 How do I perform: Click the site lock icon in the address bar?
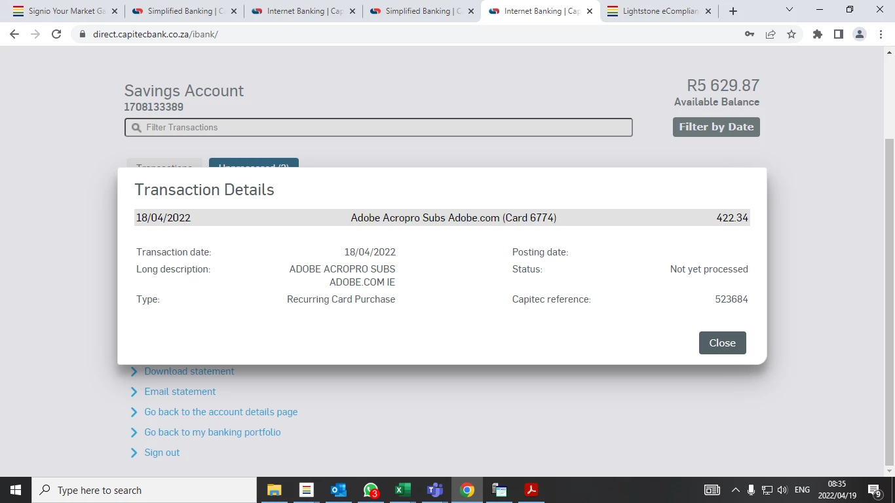pos(82,34)
